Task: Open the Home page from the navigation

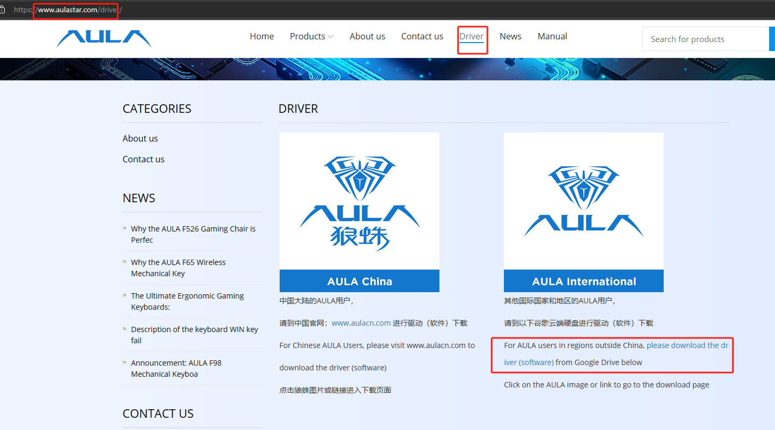Action: pos(262,36)
